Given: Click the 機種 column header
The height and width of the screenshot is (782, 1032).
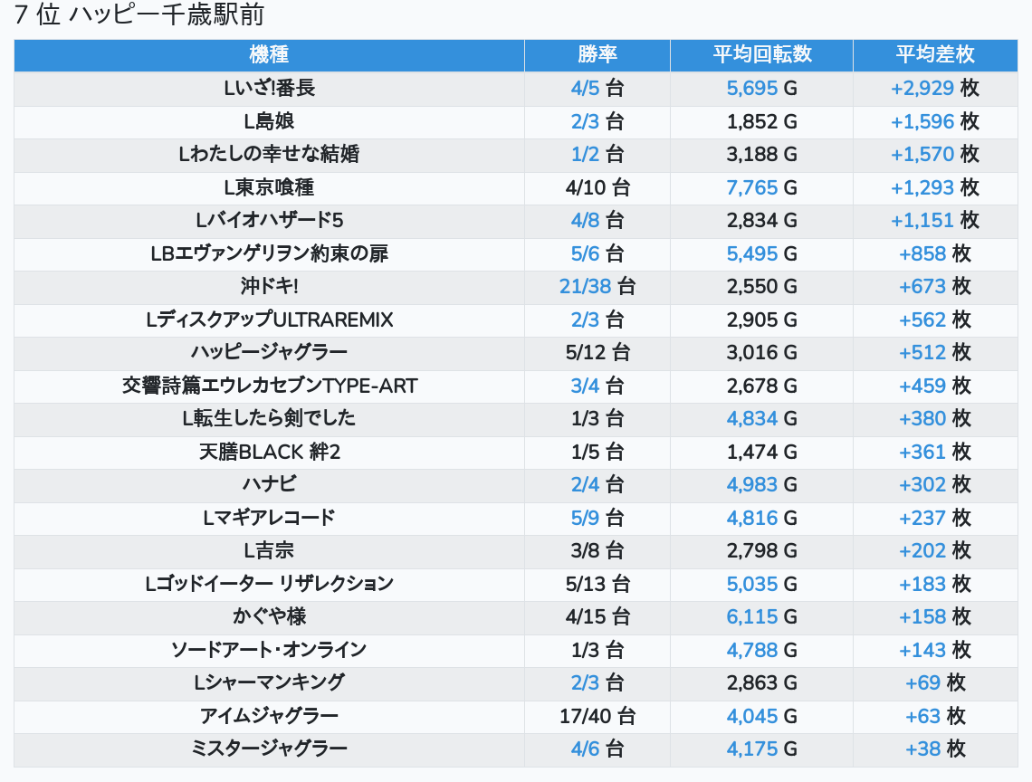Looking at the screenshot, I should tap(269, 54).
